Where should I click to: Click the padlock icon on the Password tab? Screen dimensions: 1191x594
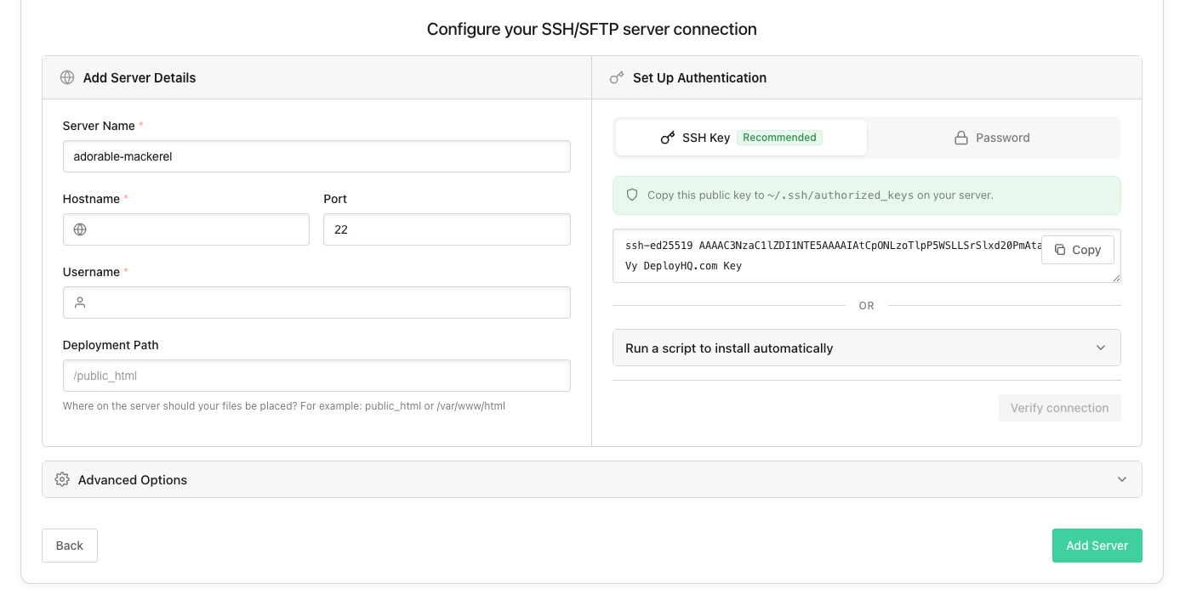[962, 137]
